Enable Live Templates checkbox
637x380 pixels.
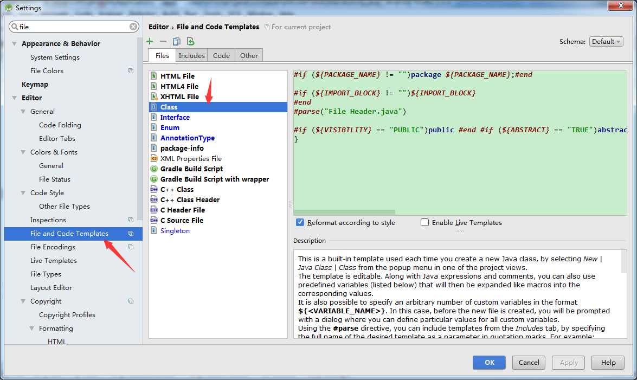[424, 222]
